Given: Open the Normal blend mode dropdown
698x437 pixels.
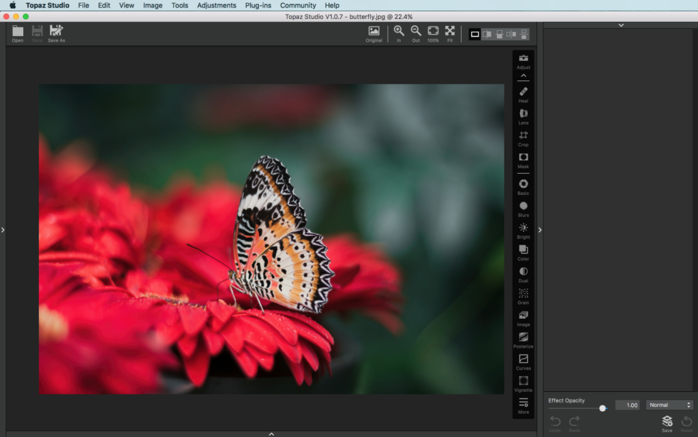Looking at the screenshot, I should click(669, 405).
